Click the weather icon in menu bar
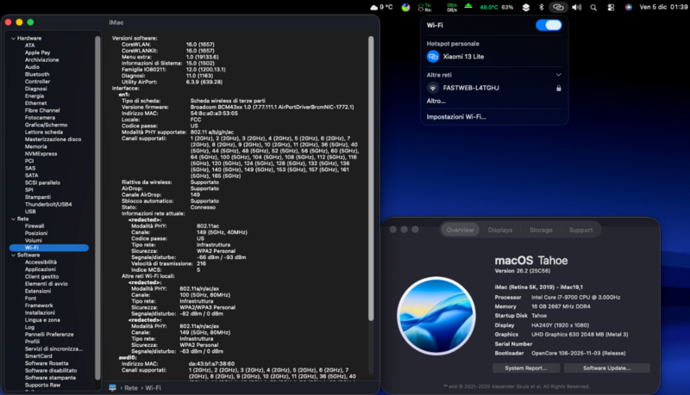Viewport: 690px width, 395px height. [372, 7]
